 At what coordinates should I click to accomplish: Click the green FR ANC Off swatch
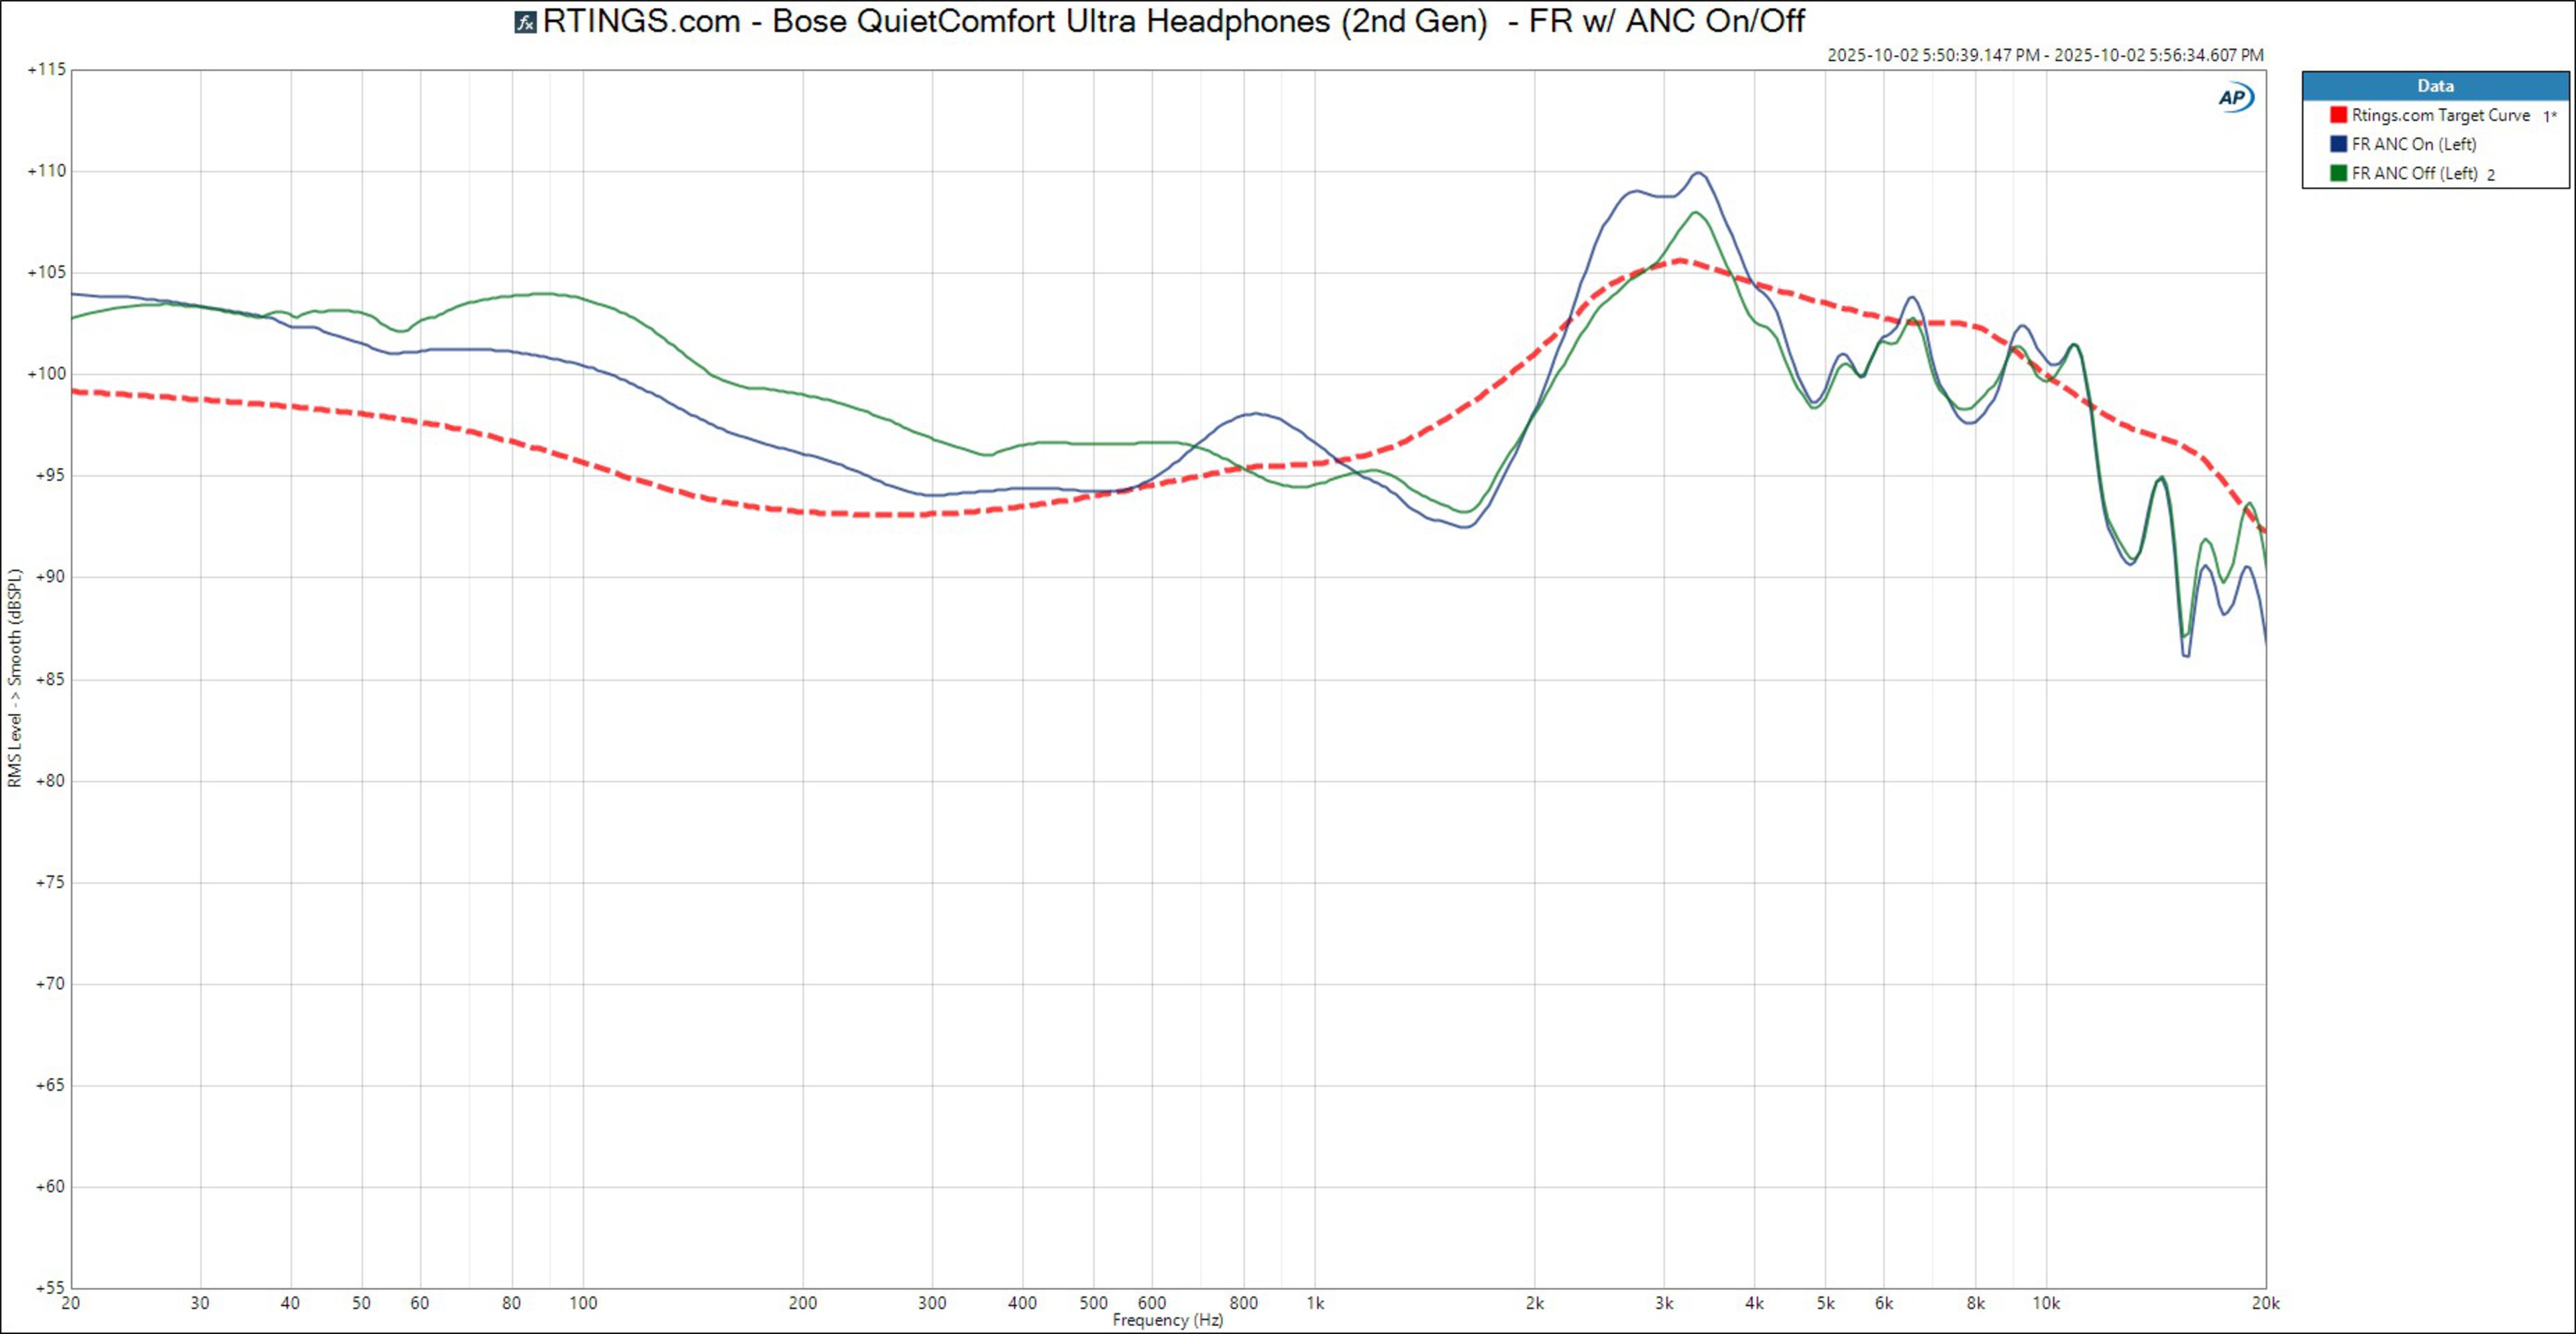coord(2338,174)
